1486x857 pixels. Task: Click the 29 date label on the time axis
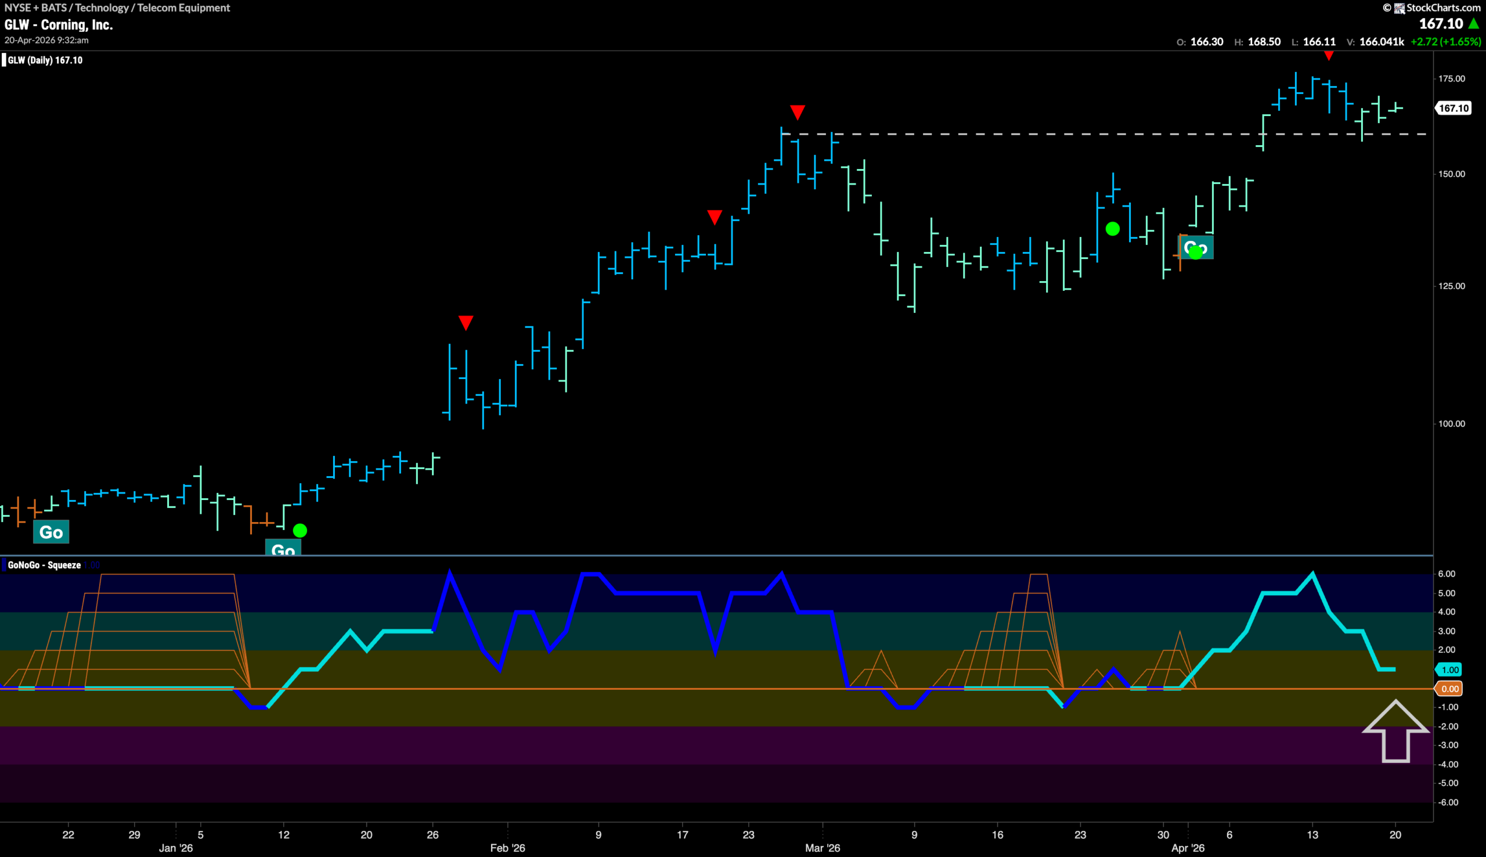pos(134,834)
